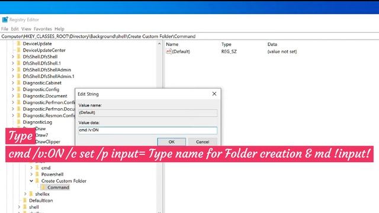Expand the shellex key
The width and height of the screenshot is (379, 213).
click(x=25, y=194)
